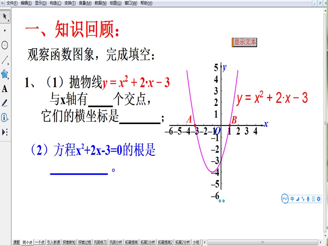This screenshot has height=246, width=328.
Task: Select the Compass circle tool
Action: click(x=5, y=45)
